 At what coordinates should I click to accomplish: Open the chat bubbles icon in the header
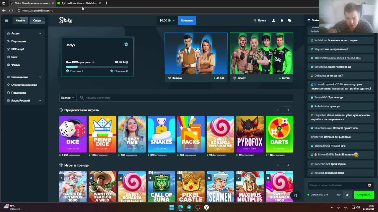click(x=289, y=20)
